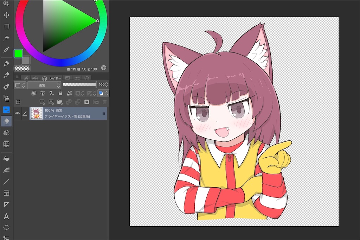Click Transfer to lower layer icon
This screenshot has width=360, height=240.
69,102
